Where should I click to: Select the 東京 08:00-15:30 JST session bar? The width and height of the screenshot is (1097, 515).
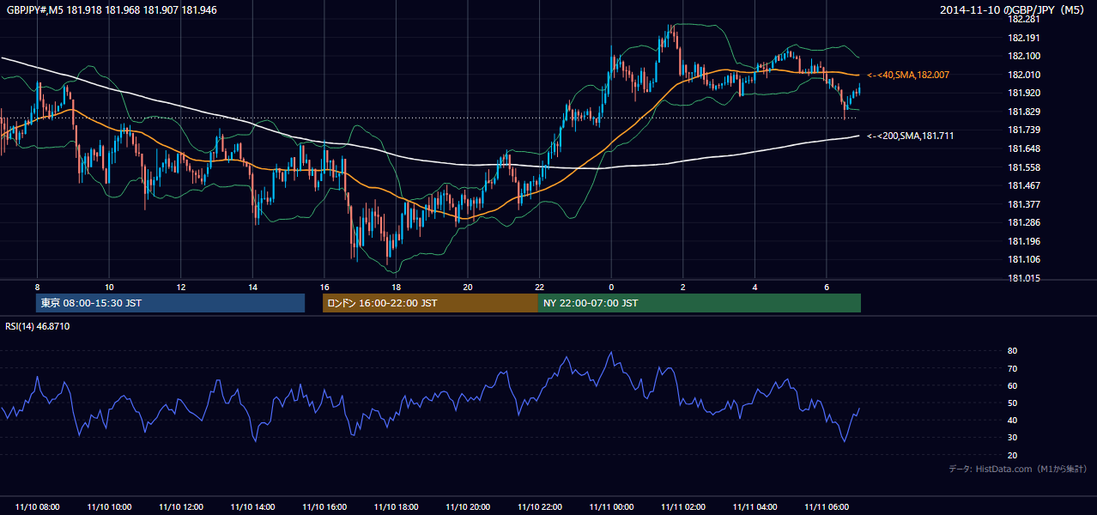point(170,303)
